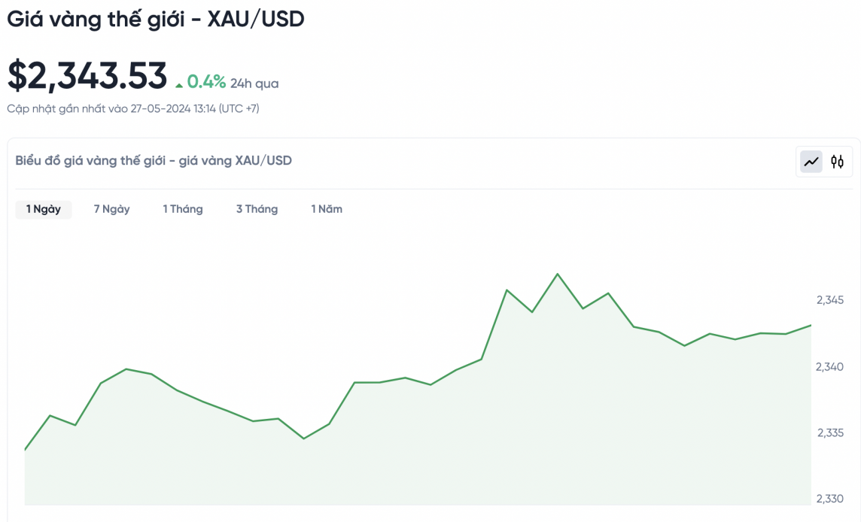
Task: Select the 1 Ngày time range
Action: (x=44, y=209)
